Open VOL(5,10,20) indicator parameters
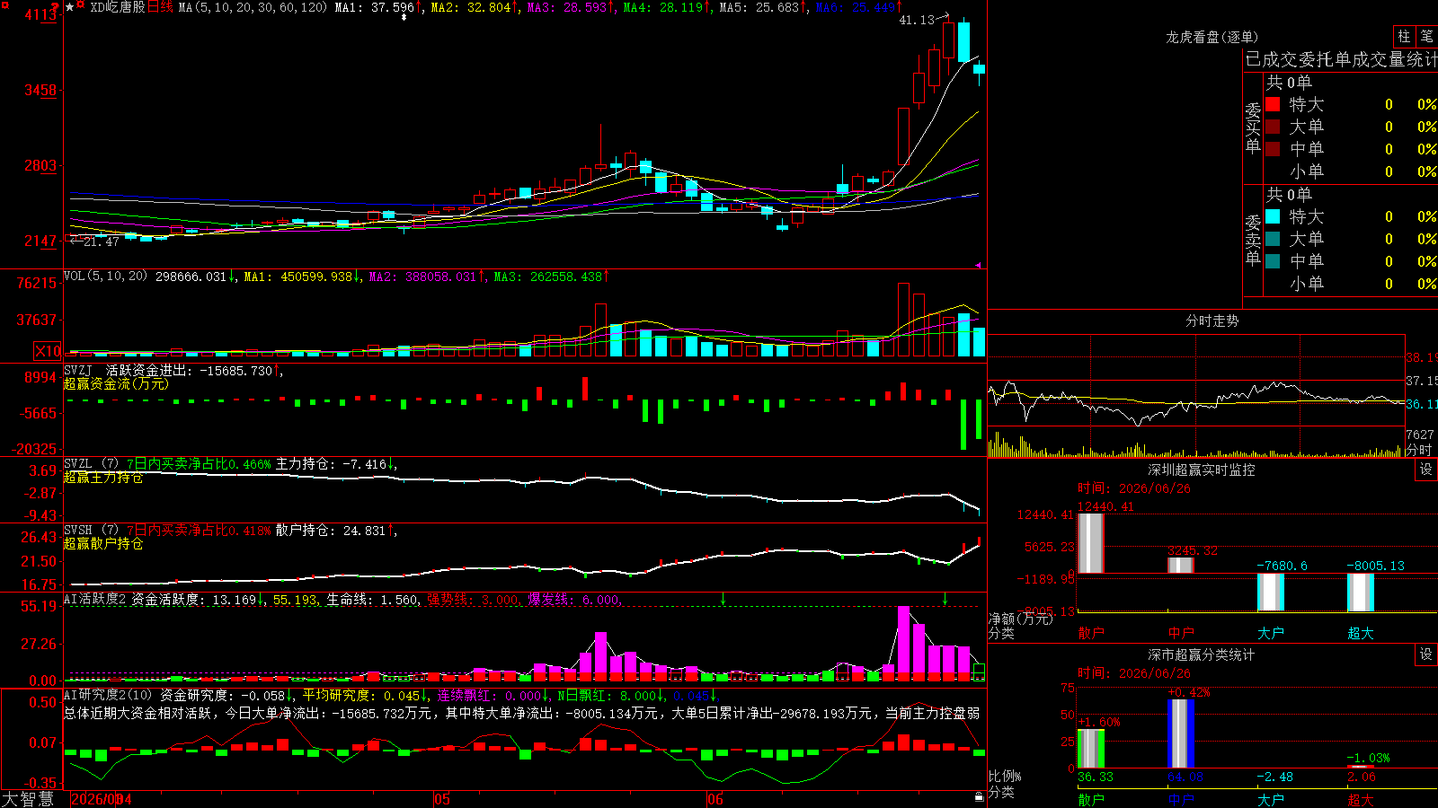1438x808 pixels. click(x=105, y=277)
